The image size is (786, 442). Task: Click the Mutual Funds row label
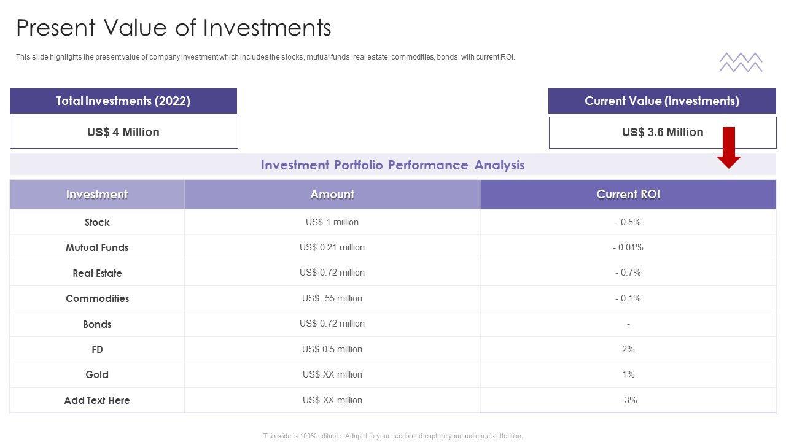pos(97,247)
